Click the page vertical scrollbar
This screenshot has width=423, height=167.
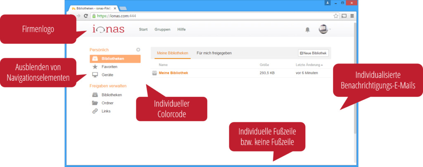point(355,78)
